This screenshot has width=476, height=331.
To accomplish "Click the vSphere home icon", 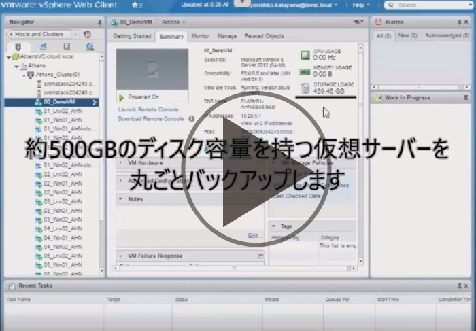I will click(x=135, y=5).
